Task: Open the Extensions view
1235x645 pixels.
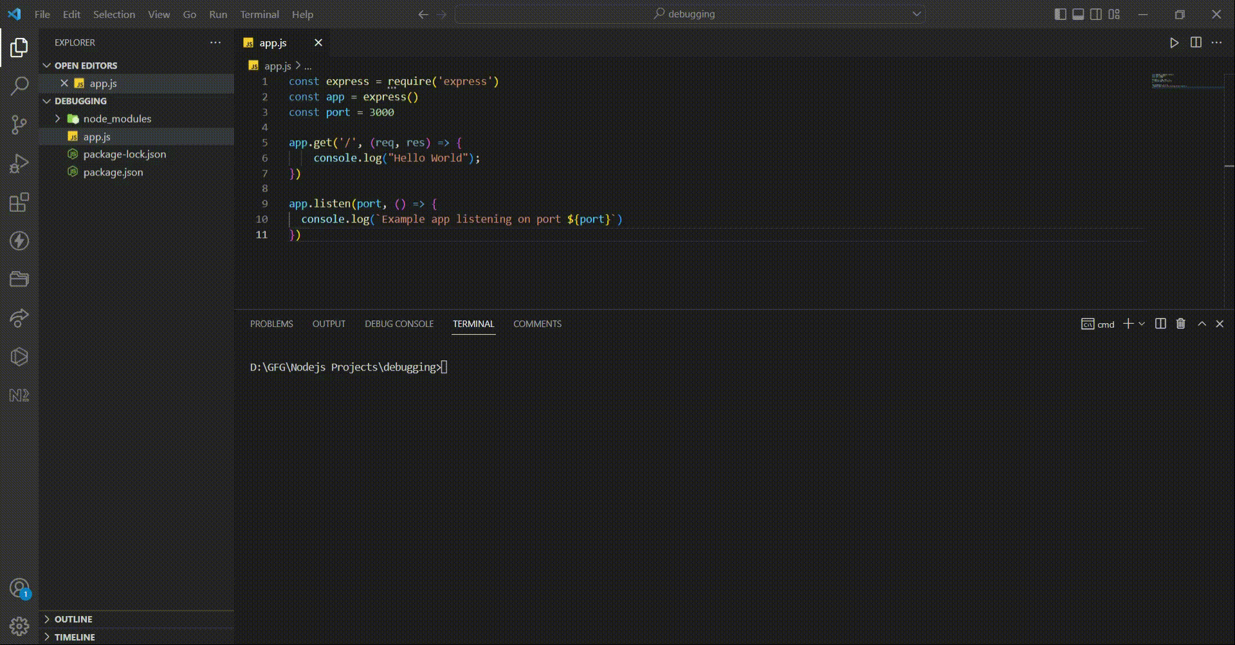Action: pos(19,202)
